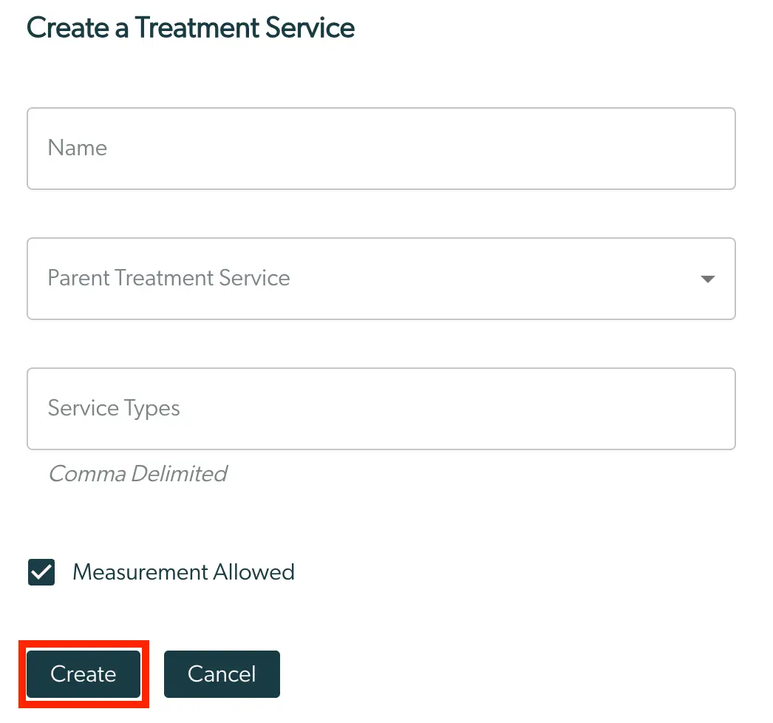Dismiss the form via Cancel
773x723 pixels.
(222, 673)
